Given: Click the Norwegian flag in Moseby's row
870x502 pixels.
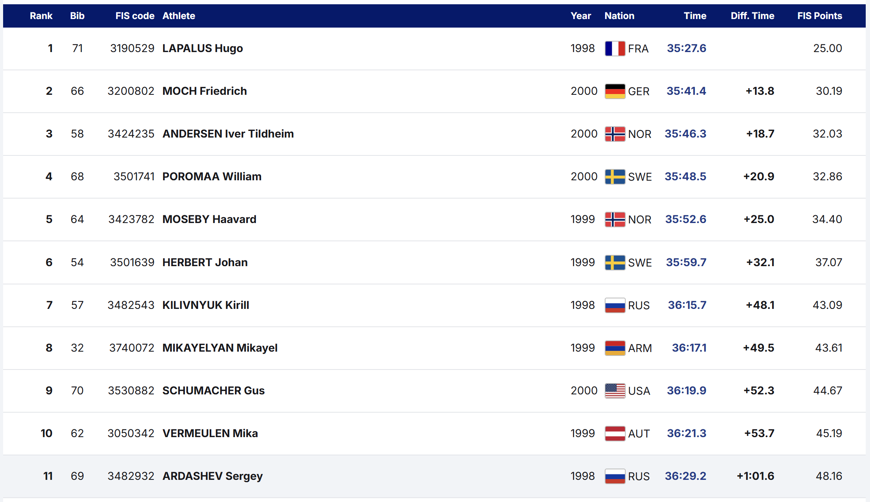Looking at the screenshot, I should 615,220.
